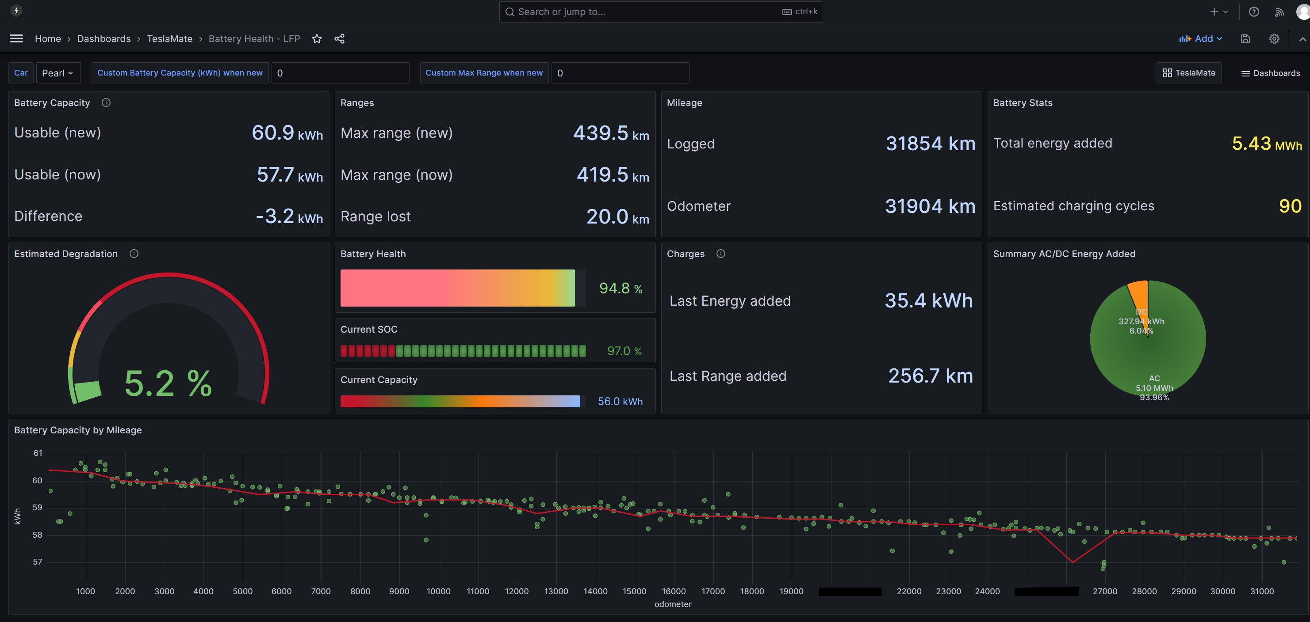Open the TeslaMate dashboard link button
1310x622 pixels.
pyautogui.click(x=1188, y=73)
